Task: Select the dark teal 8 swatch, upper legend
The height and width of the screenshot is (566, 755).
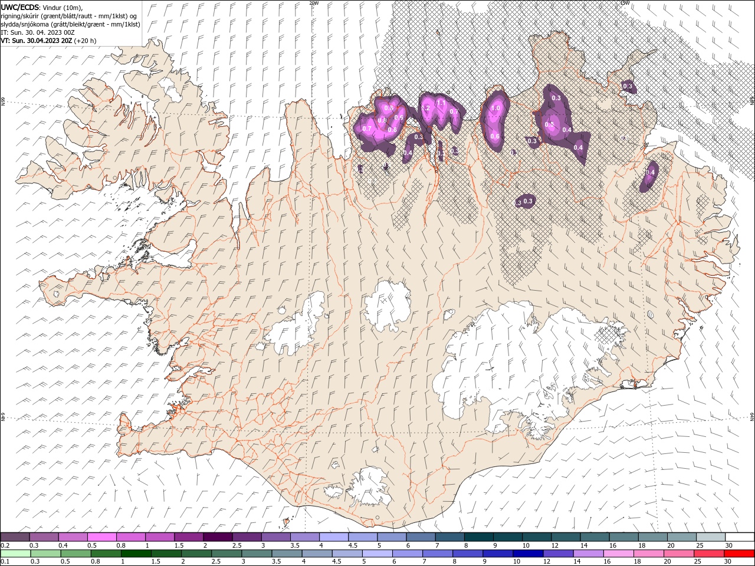Action: point(478,537)
